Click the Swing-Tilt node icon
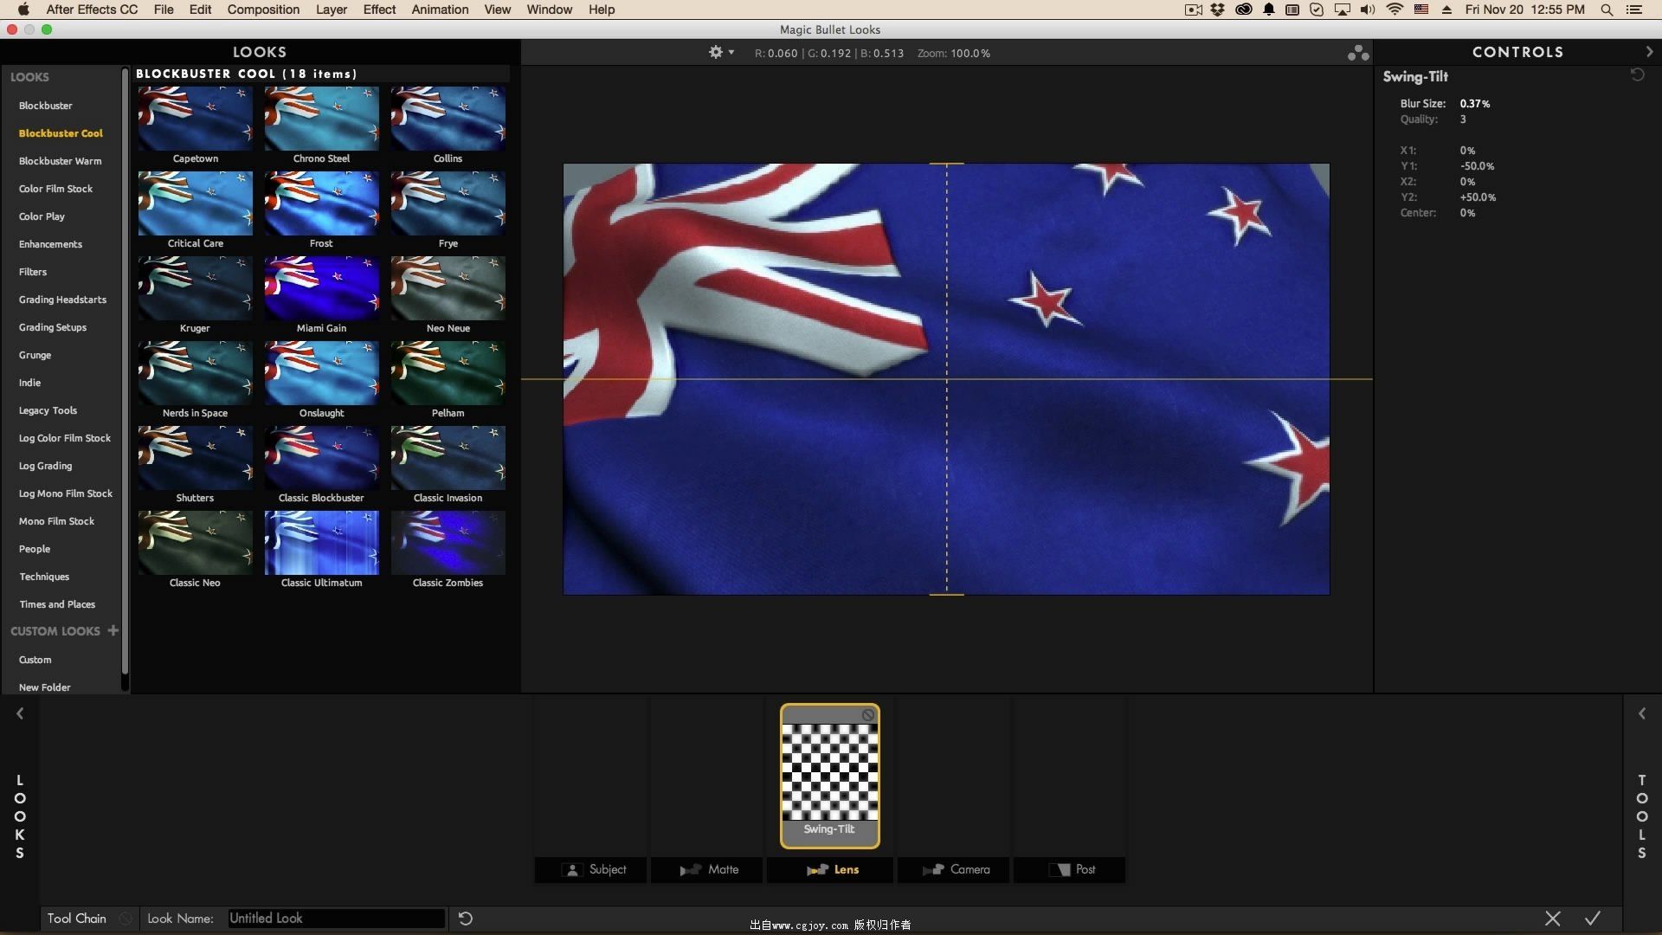 pyautogui.click(x=828, y=771)
